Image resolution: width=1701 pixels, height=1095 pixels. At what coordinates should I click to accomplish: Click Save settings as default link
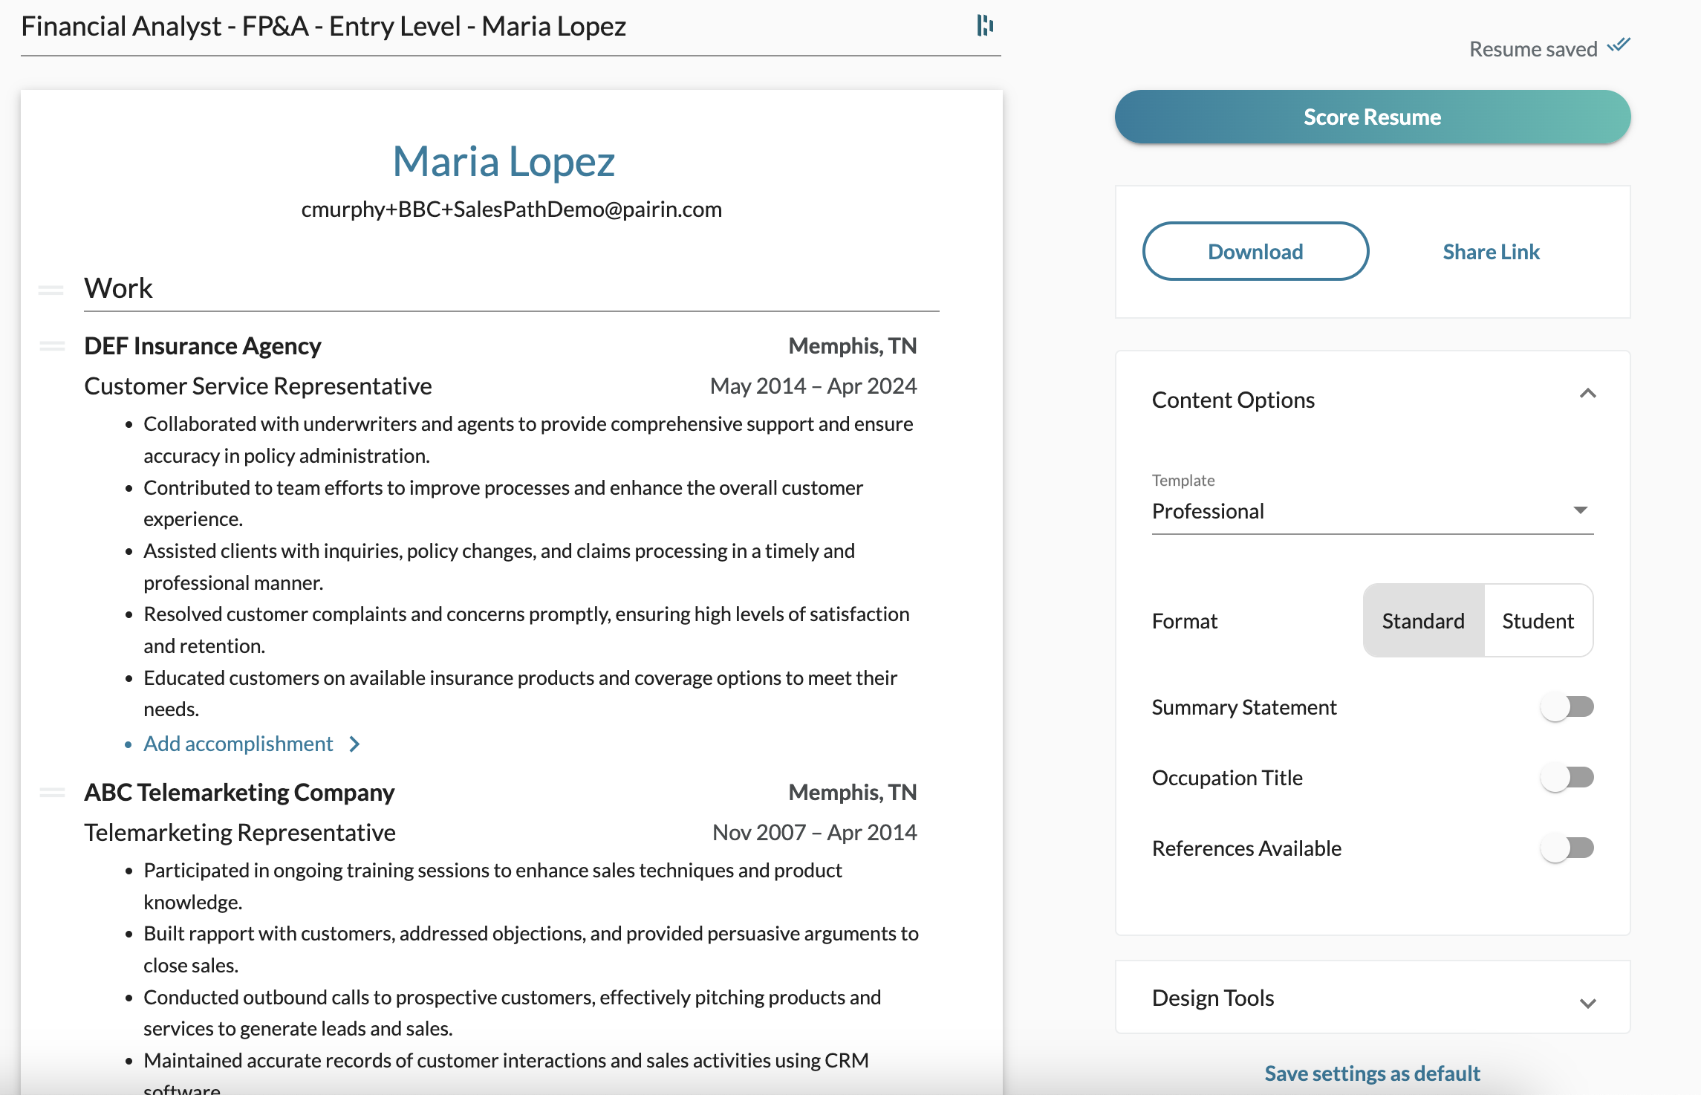click(1372, 1073)
